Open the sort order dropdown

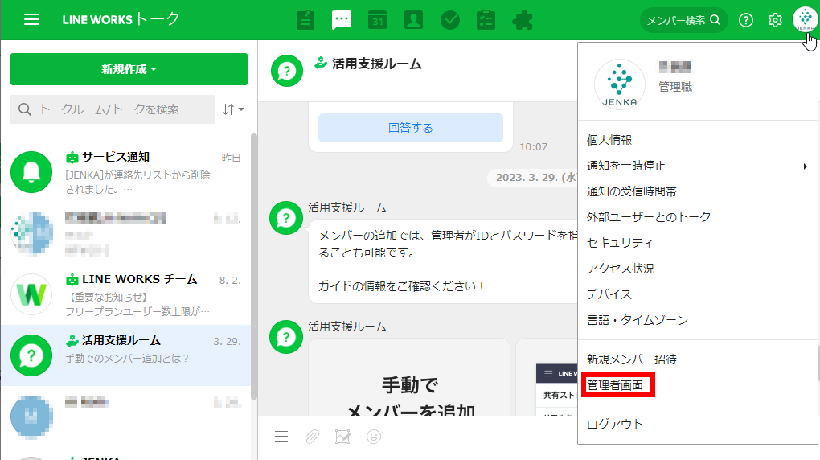(232, 109)
